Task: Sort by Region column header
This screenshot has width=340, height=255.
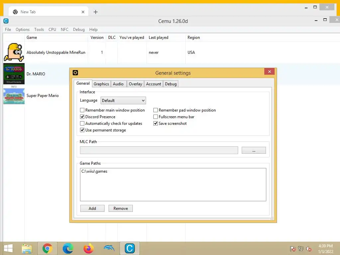Action: pos(194,38)
